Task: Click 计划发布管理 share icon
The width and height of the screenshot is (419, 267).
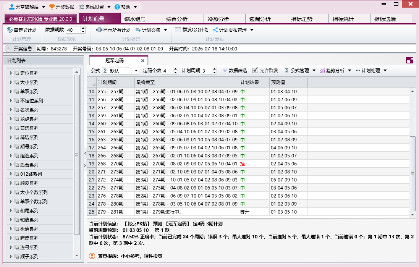Action: coord(215,30)
